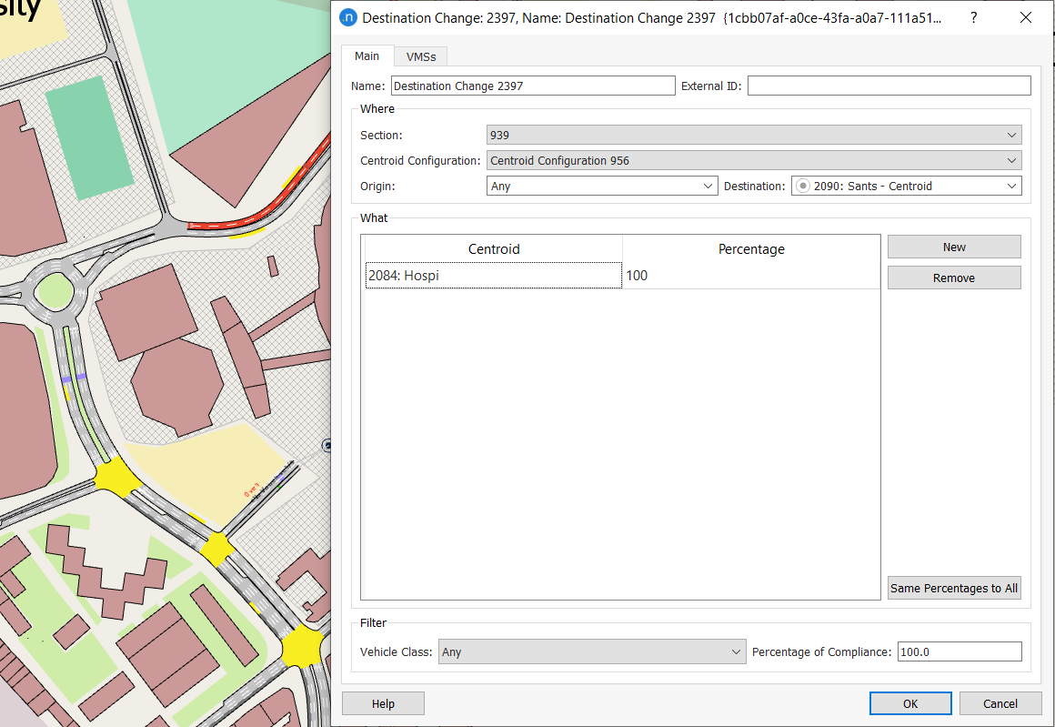Click the question mark help icon in title bar

point(974,18)
